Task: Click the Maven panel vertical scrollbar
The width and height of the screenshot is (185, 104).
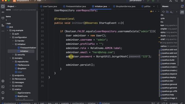Action: coord(178,42)
